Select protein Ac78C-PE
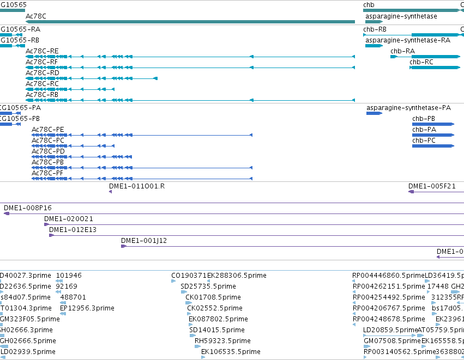This screenshot has height=360, width=464. pos(142,135)
